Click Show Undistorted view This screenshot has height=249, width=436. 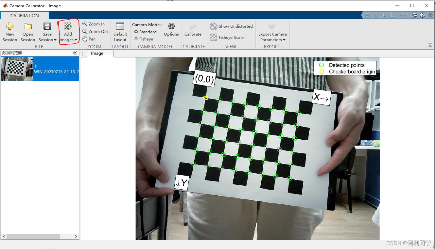tap(231, 26)
